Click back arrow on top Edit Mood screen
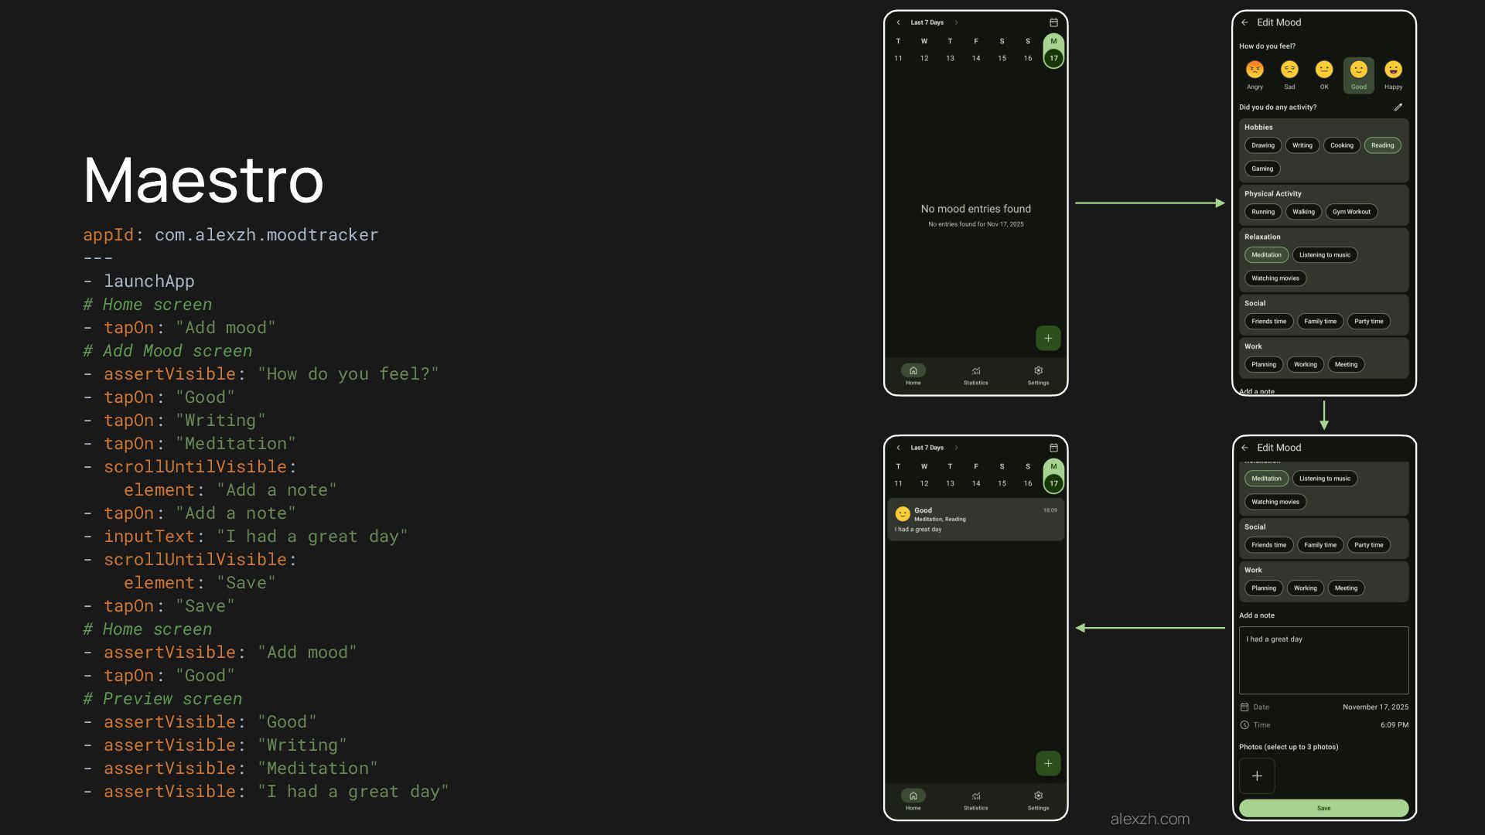1485x835 pixels. tap(1244, 22)
